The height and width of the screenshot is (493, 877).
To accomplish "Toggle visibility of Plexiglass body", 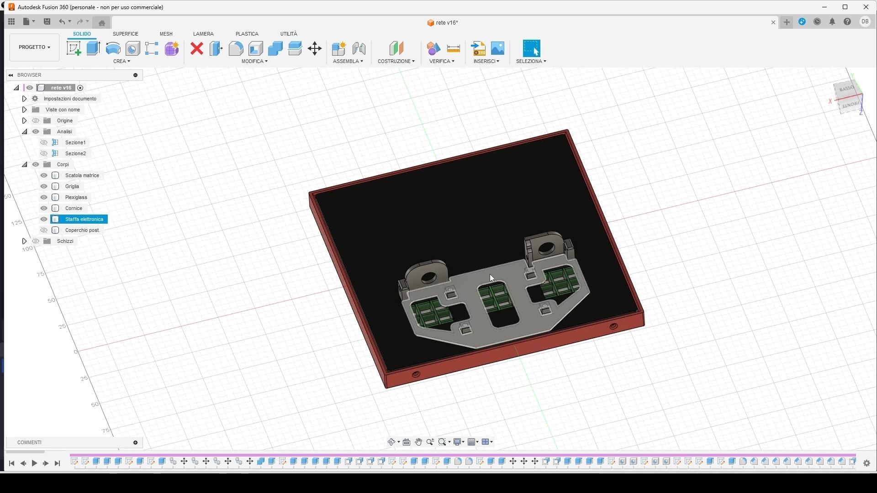I will tap(44, 197).
